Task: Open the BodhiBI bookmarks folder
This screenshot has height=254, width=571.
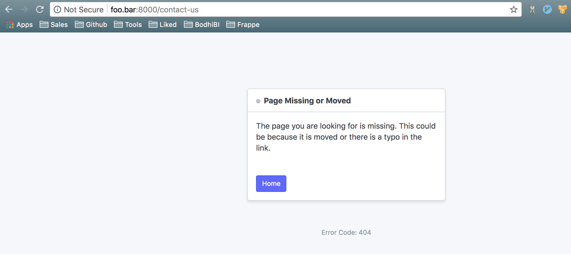Action: coord(202,25)
